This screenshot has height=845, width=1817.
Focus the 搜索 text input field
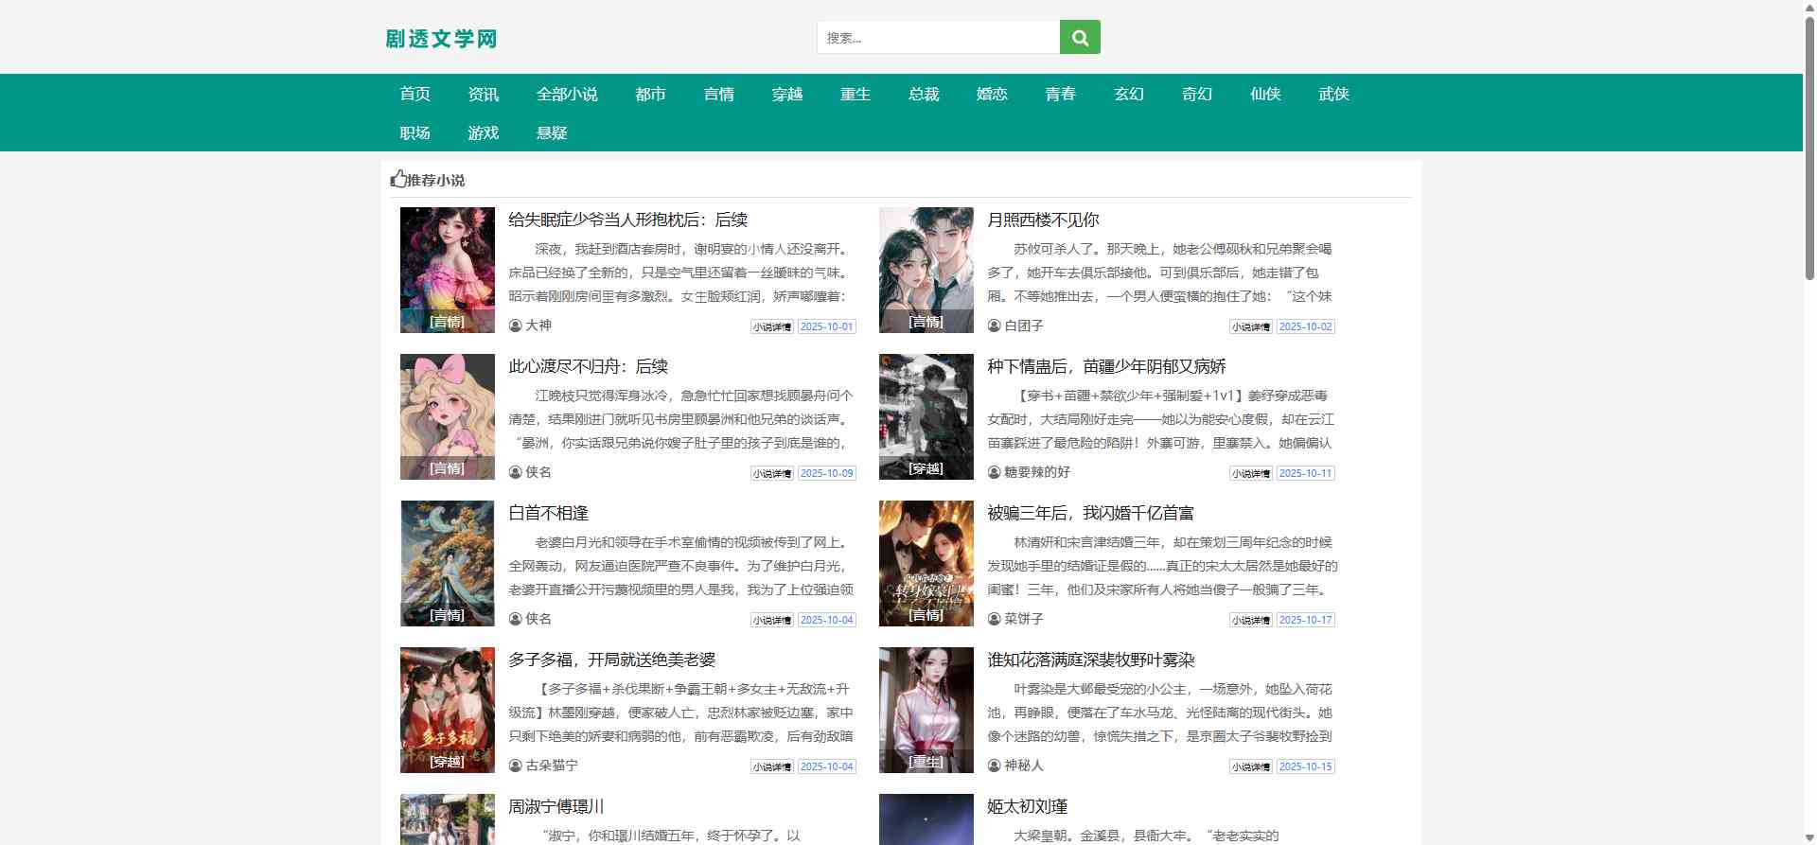pos(937,38)
